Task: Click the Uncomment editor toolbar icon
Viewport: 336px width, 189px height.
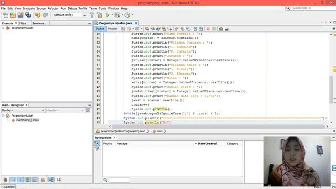Action: pos(227,29)
